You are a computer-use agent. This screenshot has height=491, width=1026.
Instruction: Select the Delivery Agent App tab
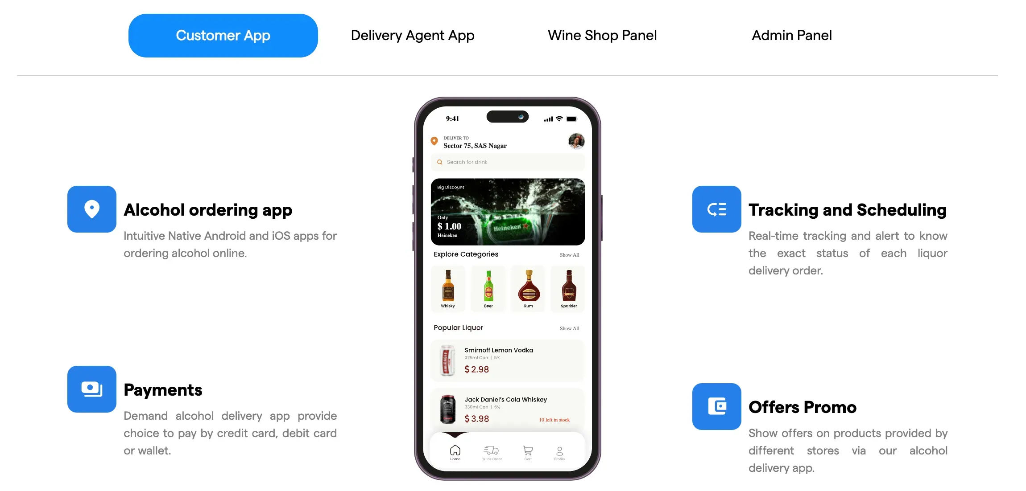click(x=413, y=35)
